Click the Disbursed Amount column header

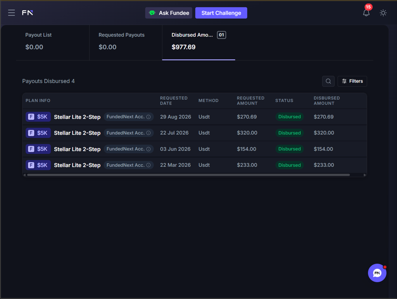[326, 101]
